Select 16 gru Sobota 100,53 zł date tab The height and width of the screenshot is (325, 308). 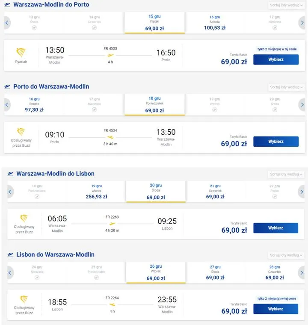pos(215,22)
